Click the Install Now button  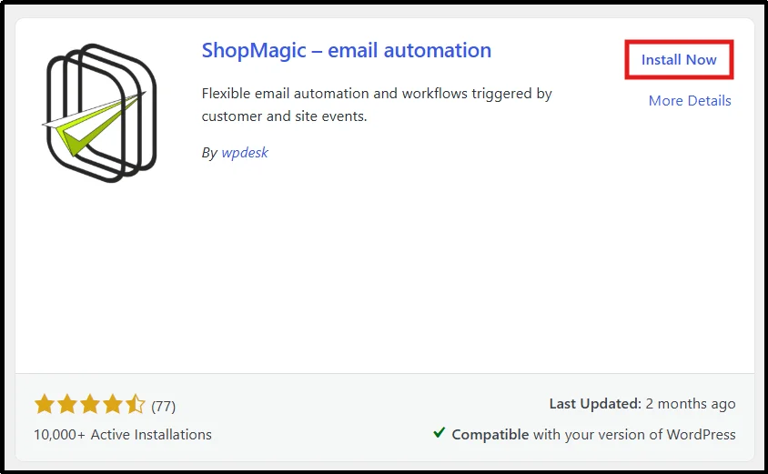pyautogui.click(x=679, y=60)
